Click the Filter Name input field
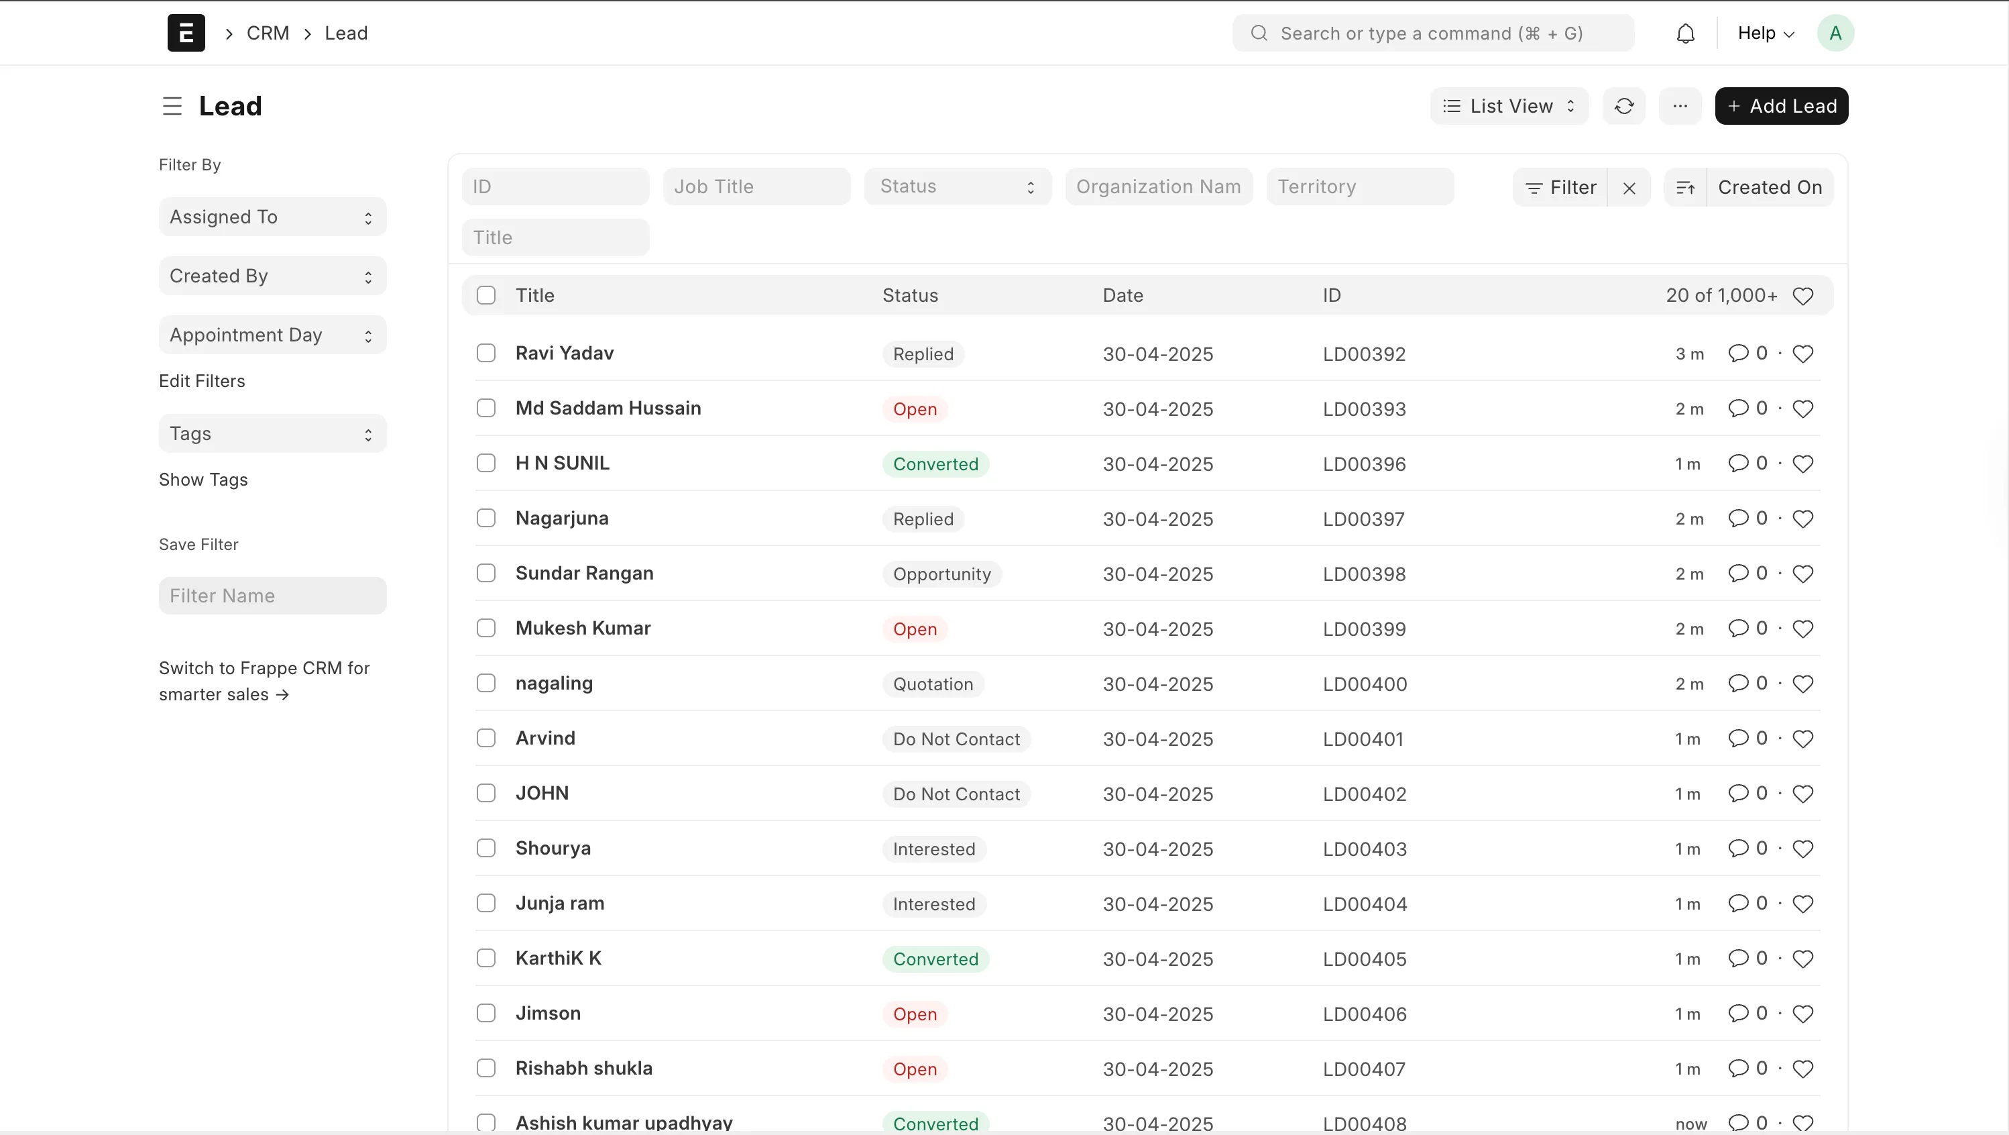The image size is (2009, 1135). tap(272, 595)
